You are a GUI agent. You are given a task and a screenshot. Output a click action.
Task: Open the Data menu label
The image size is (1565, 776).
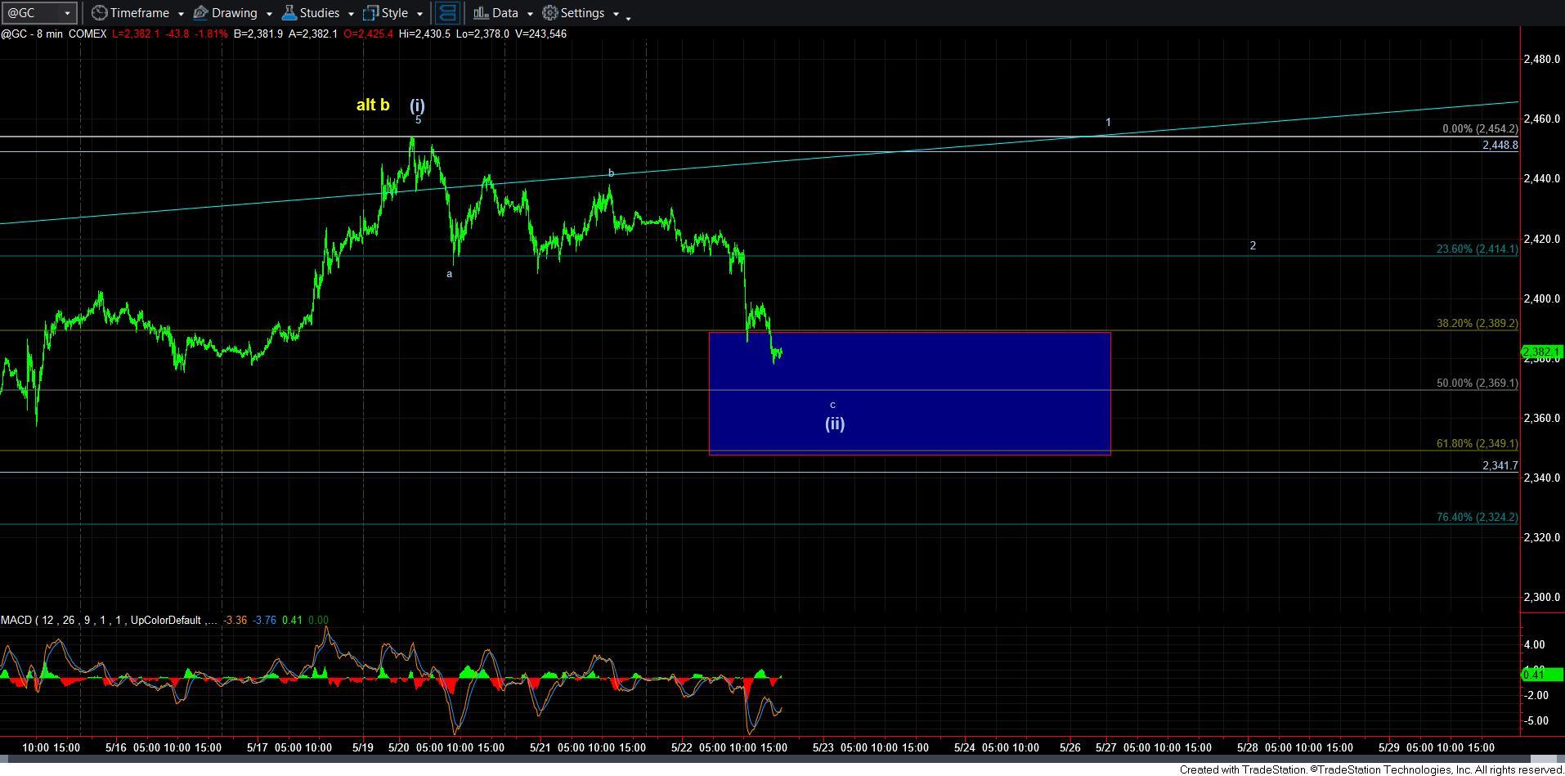click(504, 13)
